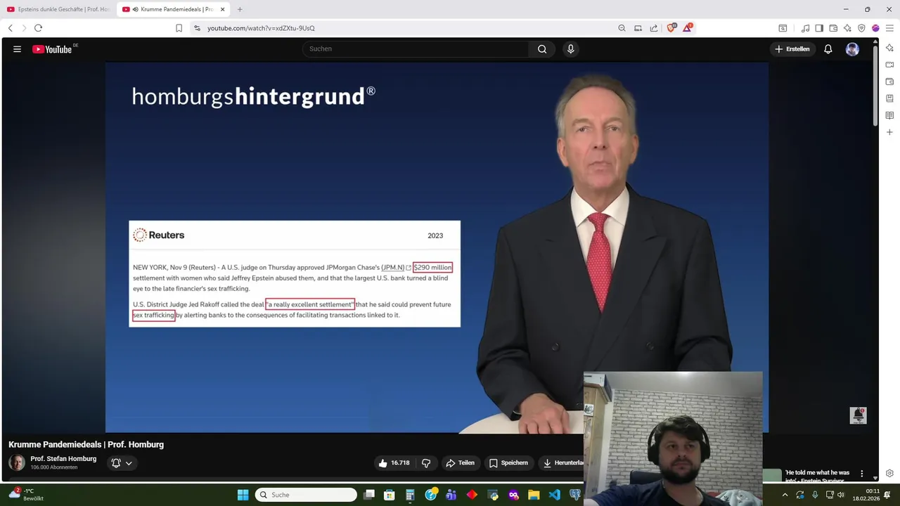This screenshot has width=900, height=506.
Task: Open the Brave playlist music note icon
Action: click(x=805, y=28)
